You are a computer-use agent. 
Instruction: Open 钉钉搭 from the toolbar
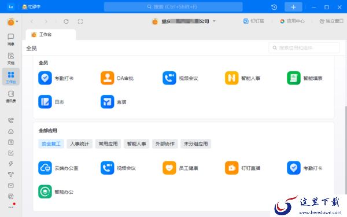254,21
